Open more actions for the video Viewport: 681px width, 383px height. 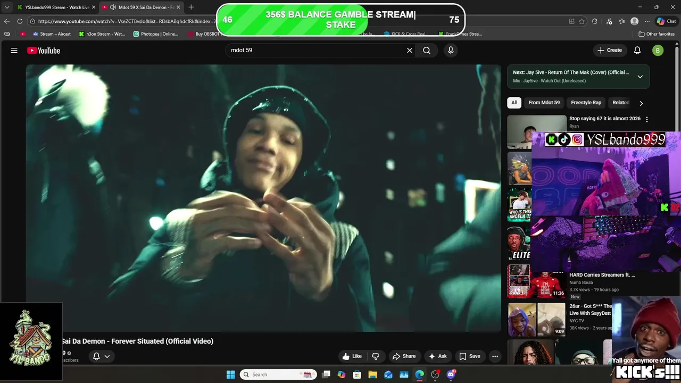[495, 356]
